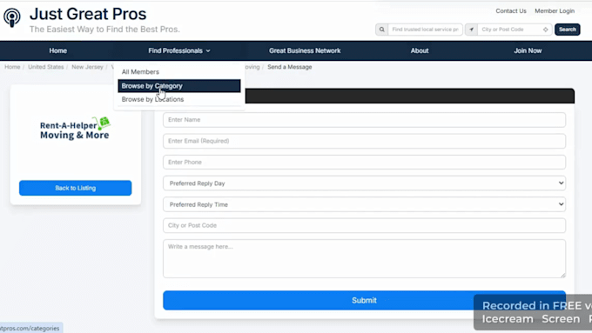Image resolution: width=592 pixels, height=333 pixels.
Task: Click the Back to Listing button
Action: (x=76, y=188)
